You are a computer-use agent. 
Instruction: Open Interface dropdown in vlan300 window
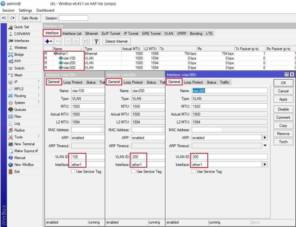point(265,164)
